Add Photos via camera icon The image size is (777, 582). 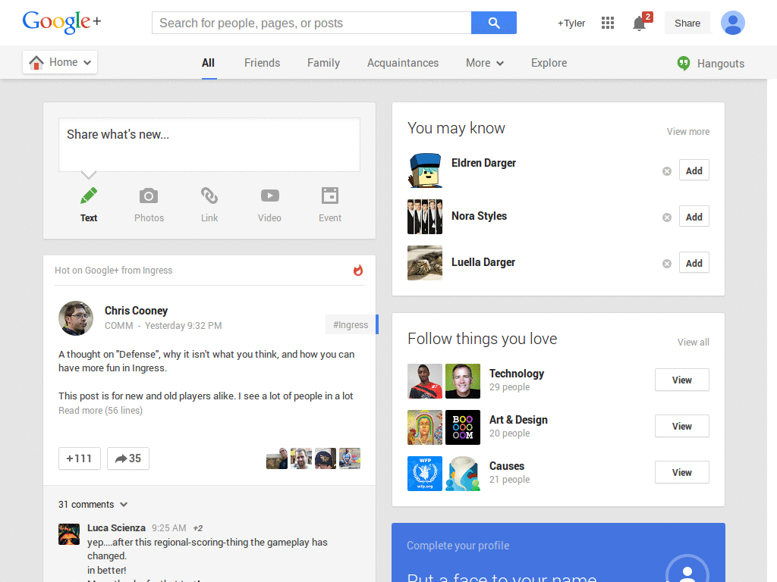click(x=149, y=196)
